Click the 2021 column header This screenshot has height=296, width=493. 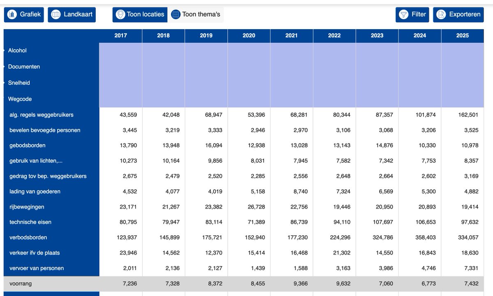(x=292, y=36)
